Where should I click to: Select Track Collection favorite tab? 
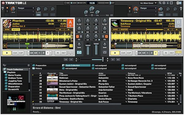tap(76, 65)
